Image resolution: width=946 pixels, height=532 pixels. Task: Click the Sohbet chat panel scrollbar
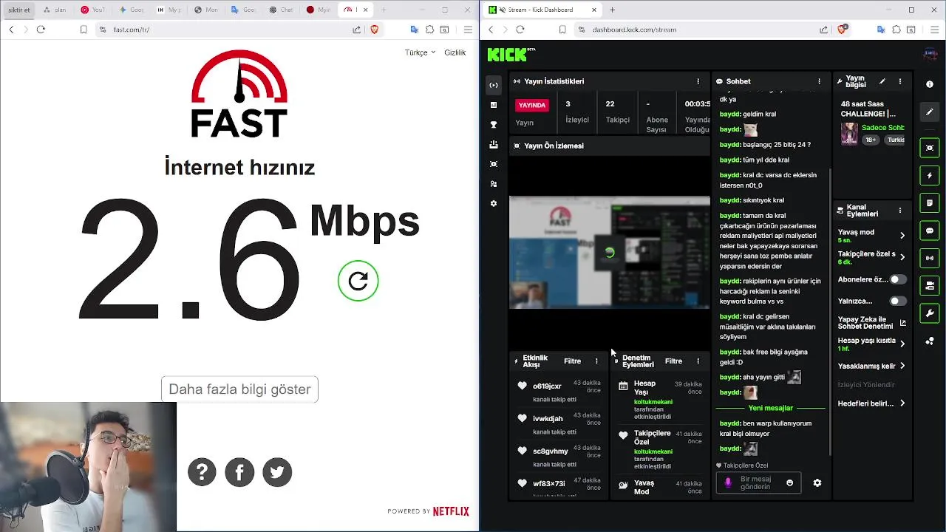coord(830,310)
